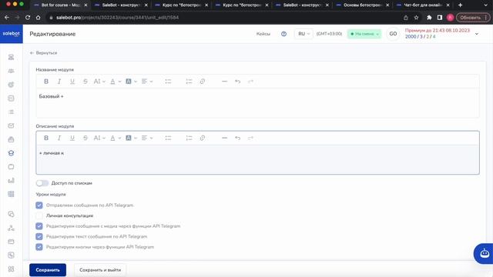Uncheck 'Редактируем сообщения с медиа' lesson

tap(39, 226)
